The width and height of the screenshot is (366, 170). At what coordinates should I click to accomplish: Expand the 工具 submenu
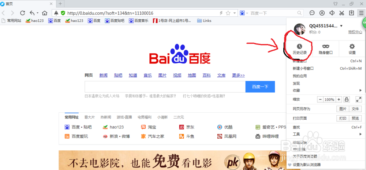click(361, 134)
